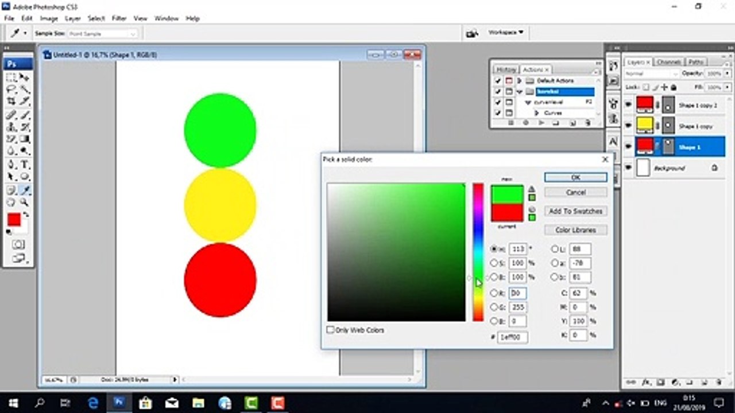Click the Add To Swatches button
Screen dimensions: 735x413
click(x=576, y=211)
